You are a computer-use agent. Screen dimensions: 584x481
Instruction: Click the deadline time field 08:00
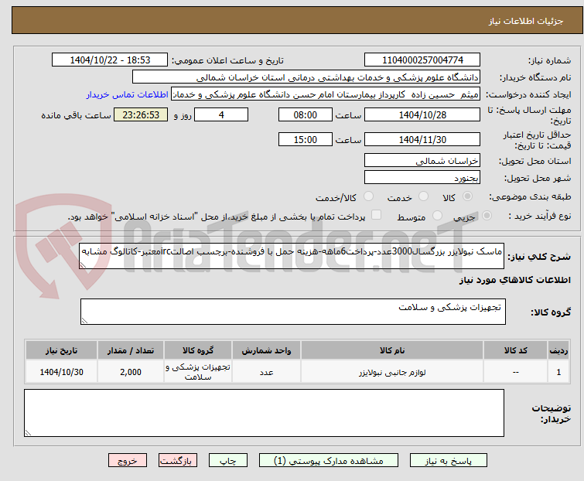[x=306, y=114]
